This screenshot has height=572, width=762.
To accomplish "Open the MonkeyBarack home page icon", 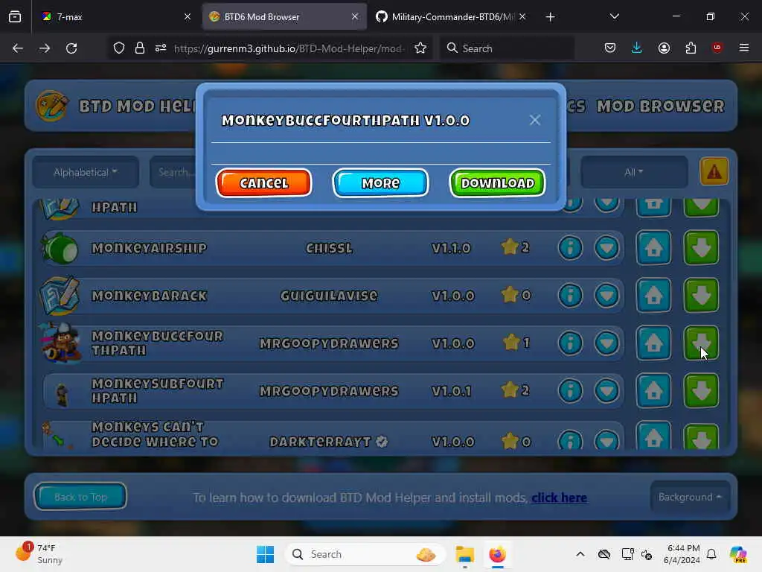I will click(653, 295).
